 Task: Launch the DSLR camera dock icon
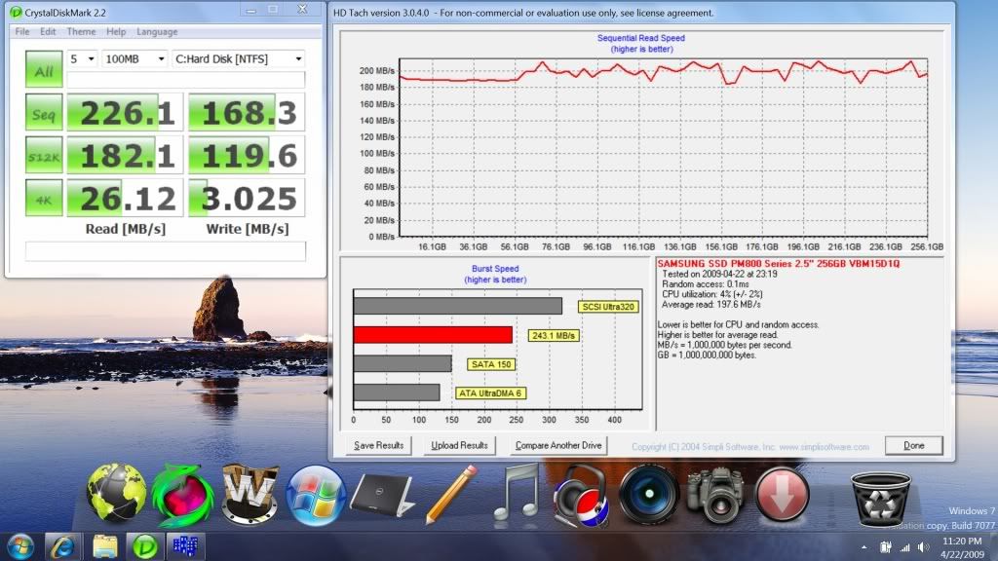pos(716,496)
